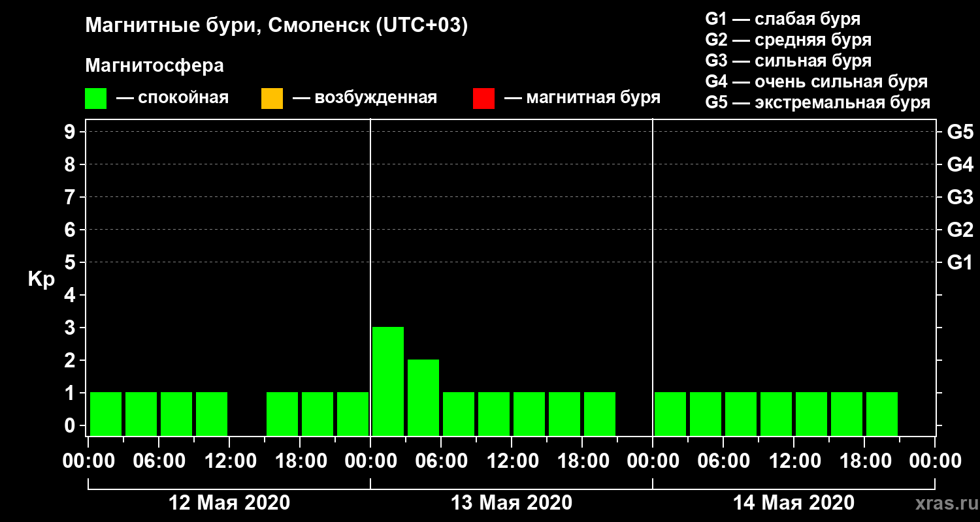Click the G3 label on right axis

960,198
